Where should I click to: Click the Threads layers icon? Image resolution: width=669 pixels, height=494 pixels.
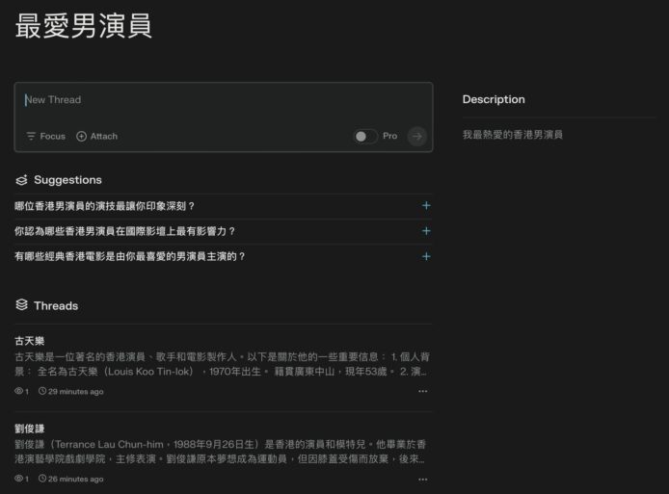click(21, 305)
